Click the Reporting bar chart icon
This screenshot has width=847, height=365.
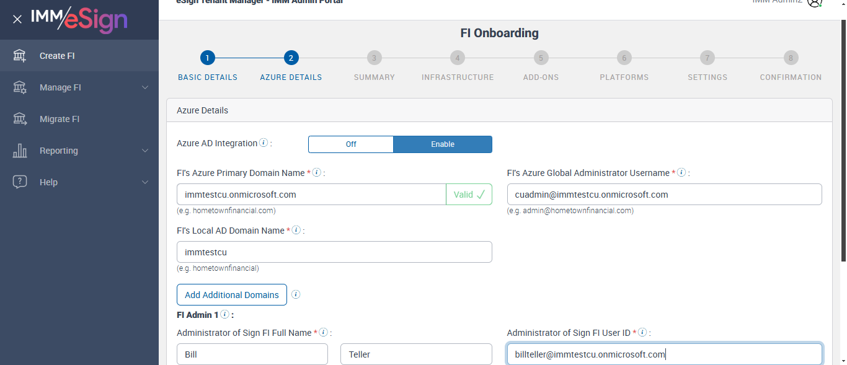point(20,151)
